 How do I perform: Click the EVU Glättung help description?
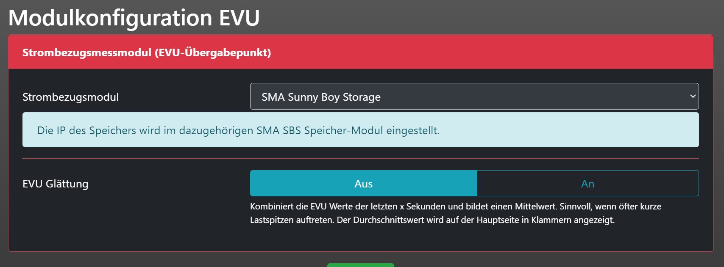pyautogui.click(x=455, y=213)
